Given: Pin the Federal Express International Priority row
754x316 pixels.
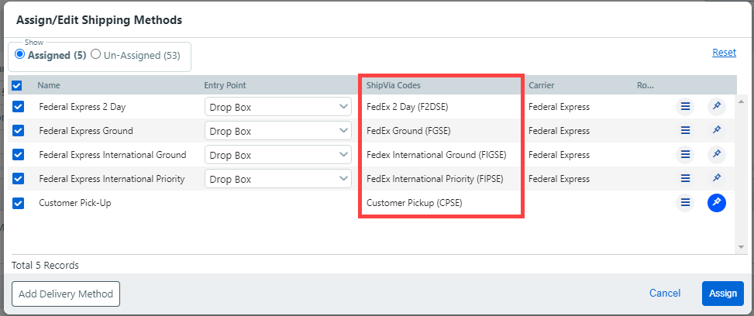Looking at the screenshot, I should pos(717,179).
